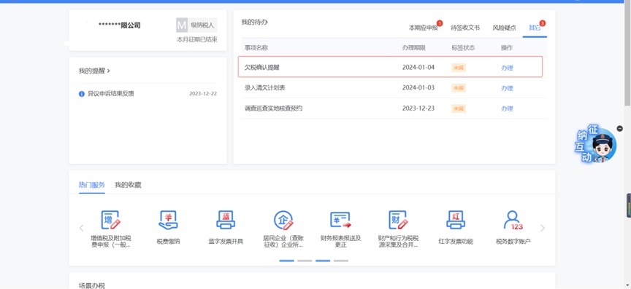631x289 pixels.
Task: Select the 其它 tab
Action: click(535, 28)
